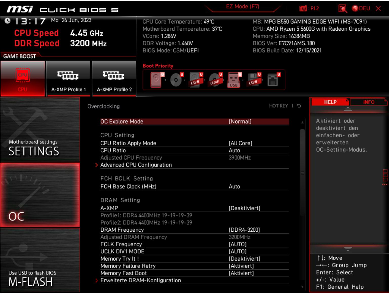Open the HOT KEY menu
Viewport: 389px width, 294px height.
(x=278, y=106)
